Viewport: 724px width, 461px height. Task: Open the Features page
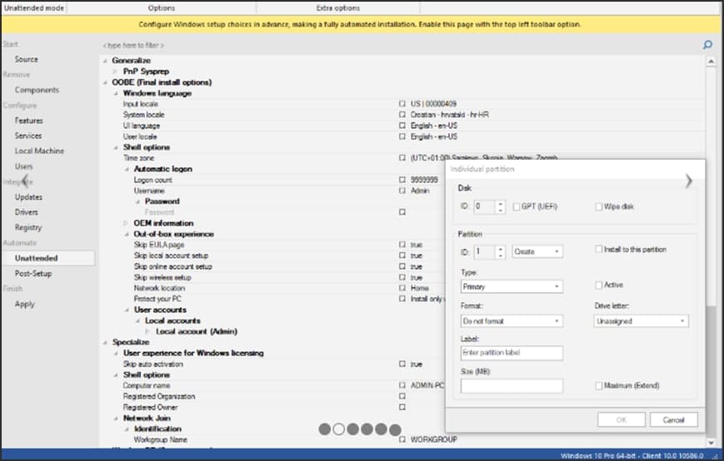pyautogui.click(x=28, y=121)
